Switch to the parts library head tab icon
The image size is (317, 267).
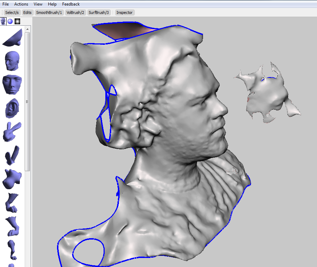pos(3,21)
